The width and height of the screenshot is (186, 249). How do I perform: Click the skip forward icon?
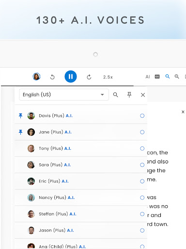point(89,77)
